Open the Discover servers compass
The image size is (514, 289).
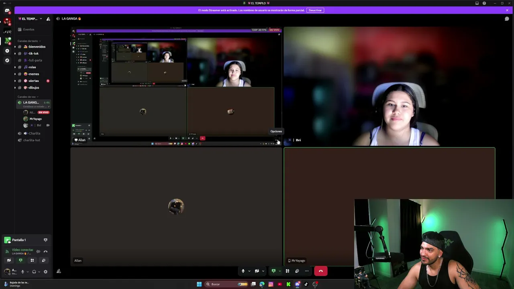click(x=7, y=60)
